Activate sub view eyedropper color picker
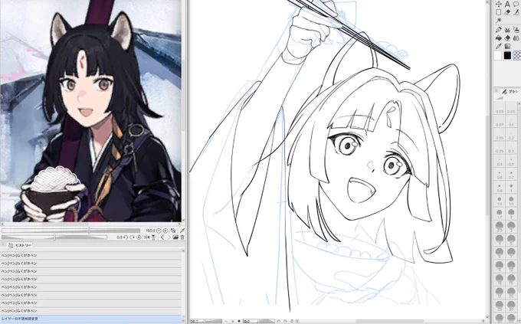Image resolution: width=521 pixels, height=324 pixels. 182,231
